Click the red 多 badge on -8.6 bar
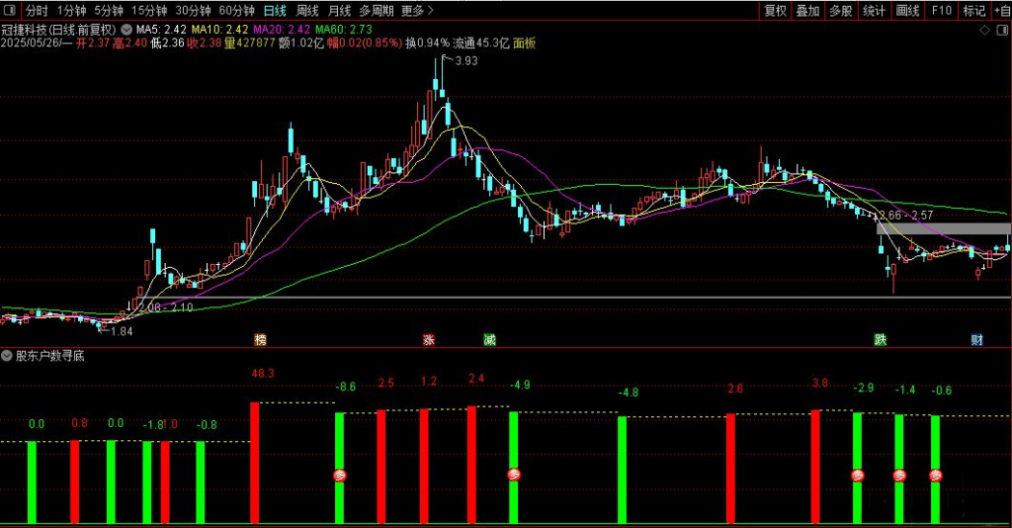Viewport: 1012px width, 528px height. tap(340, 475)
